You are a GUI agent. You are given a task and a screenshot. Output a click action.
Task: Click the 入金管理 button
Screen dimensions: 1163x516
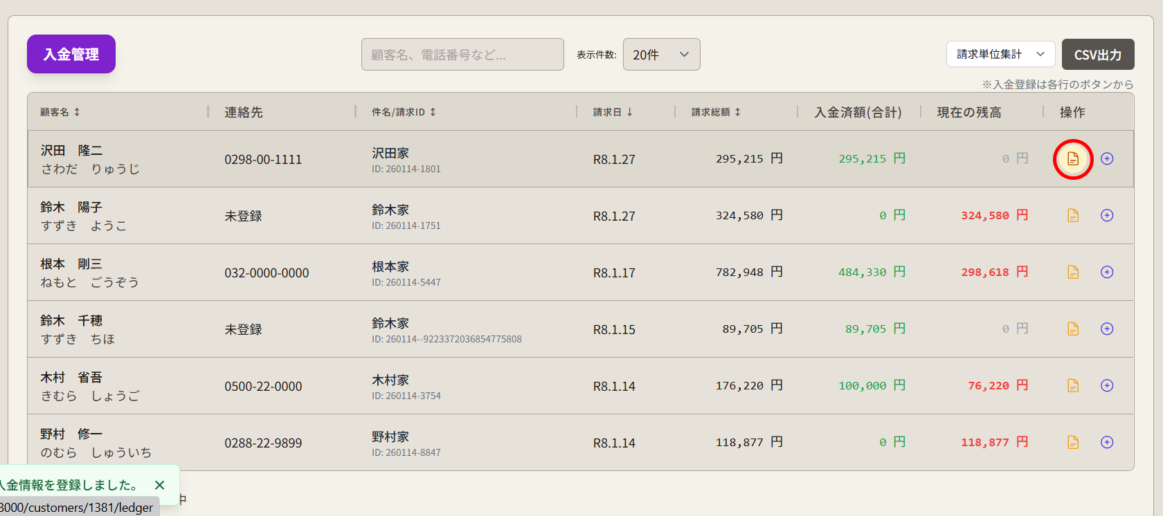71,54
